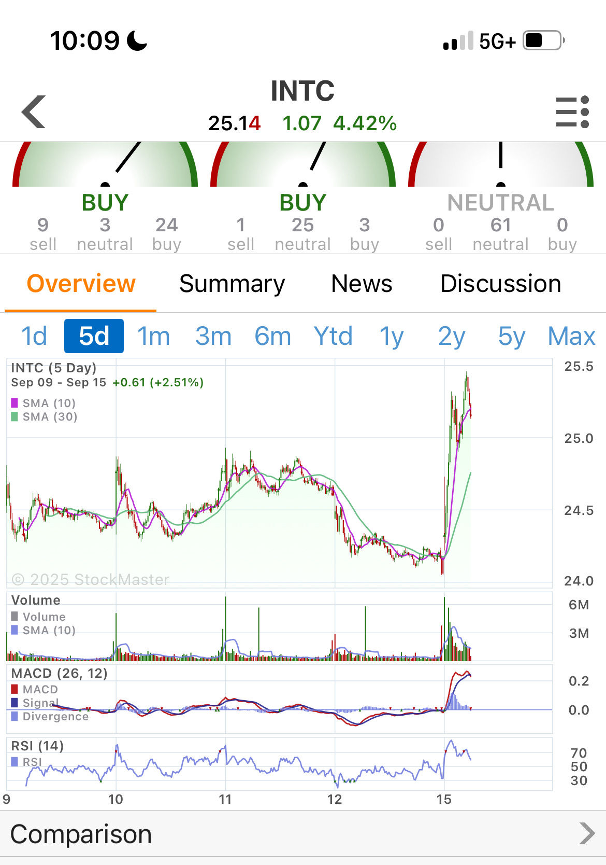Select the Ytd chart range
606x865 pixels.
(333, 336)
